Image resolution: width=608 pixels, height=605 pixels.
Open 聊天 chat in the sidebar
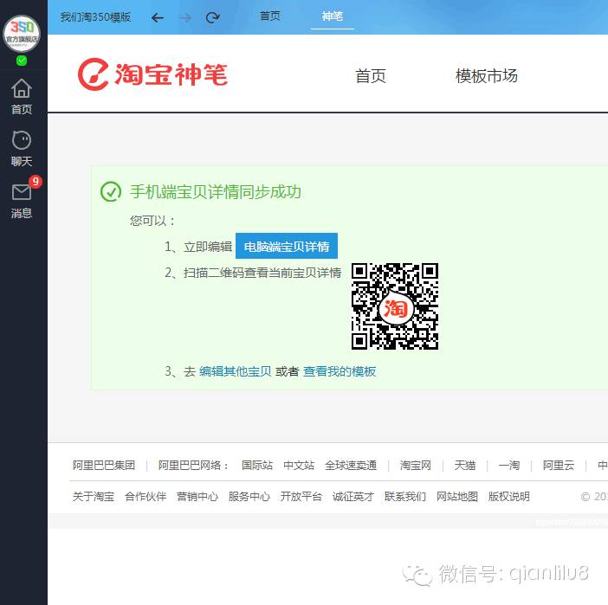coord(22,149)
